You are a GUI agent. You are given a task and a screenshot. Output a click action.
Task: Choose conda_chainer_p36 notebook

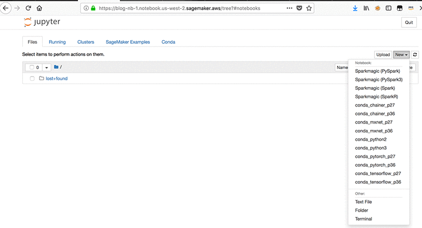click(x=375, y=114)
